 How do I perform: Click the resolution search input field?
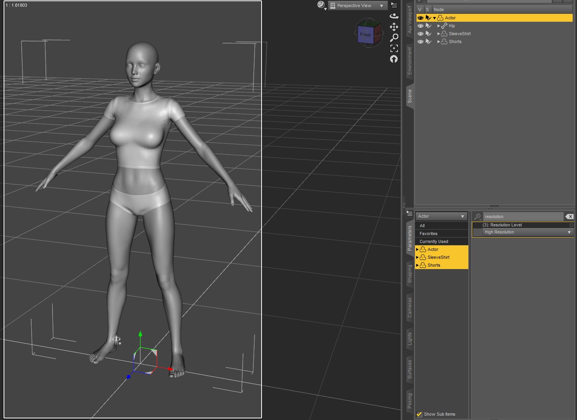coord(523,217)
